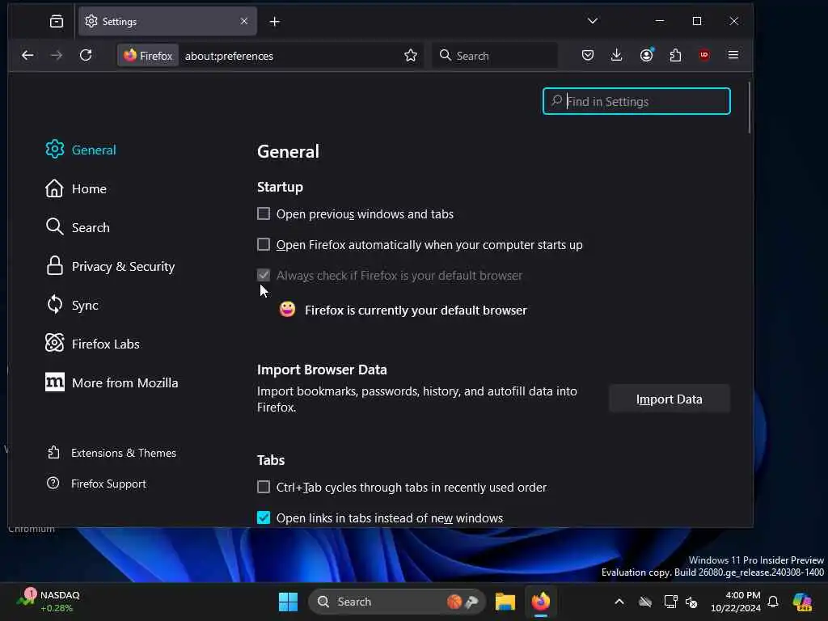Click the Settings tab title
Viewport: 828px width, 621px height.
coord(120,22)
